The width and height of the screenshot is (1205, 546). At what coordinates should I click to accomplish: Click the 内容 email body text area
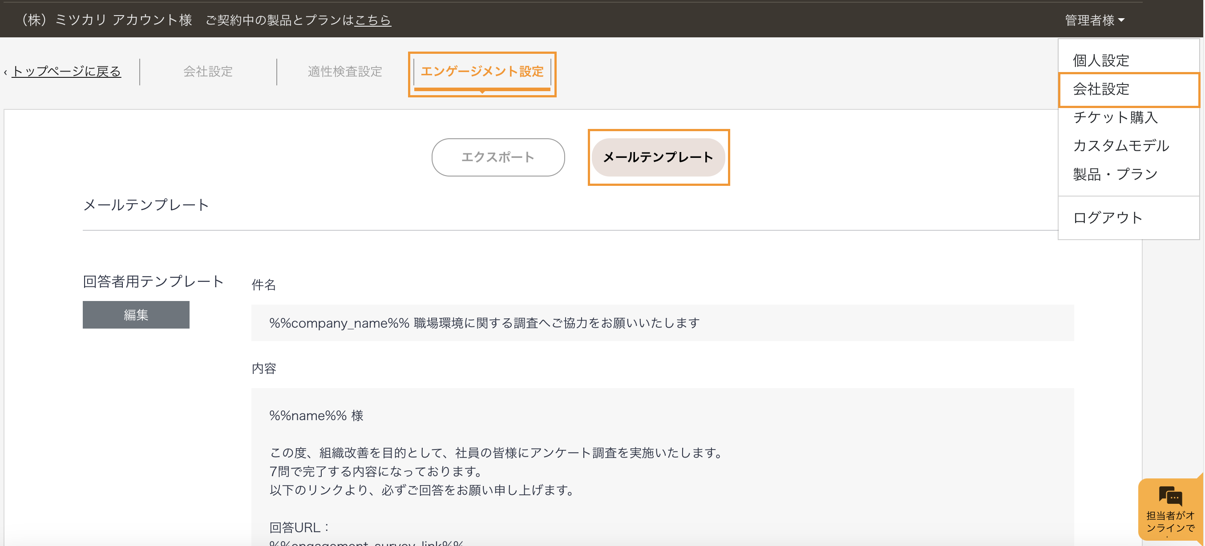[x=662, y=467]
